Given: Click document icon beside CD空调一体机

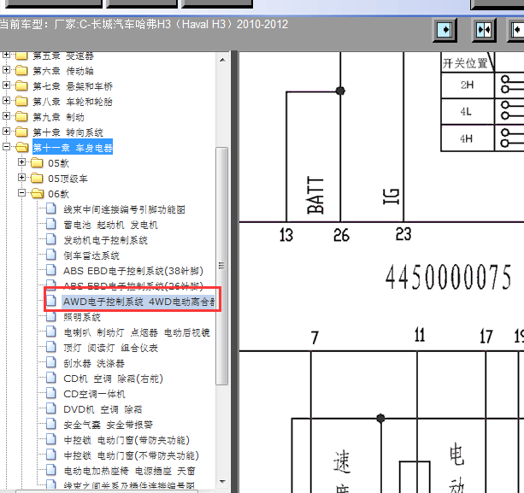Looking at the screenshot, I should 50,393.
